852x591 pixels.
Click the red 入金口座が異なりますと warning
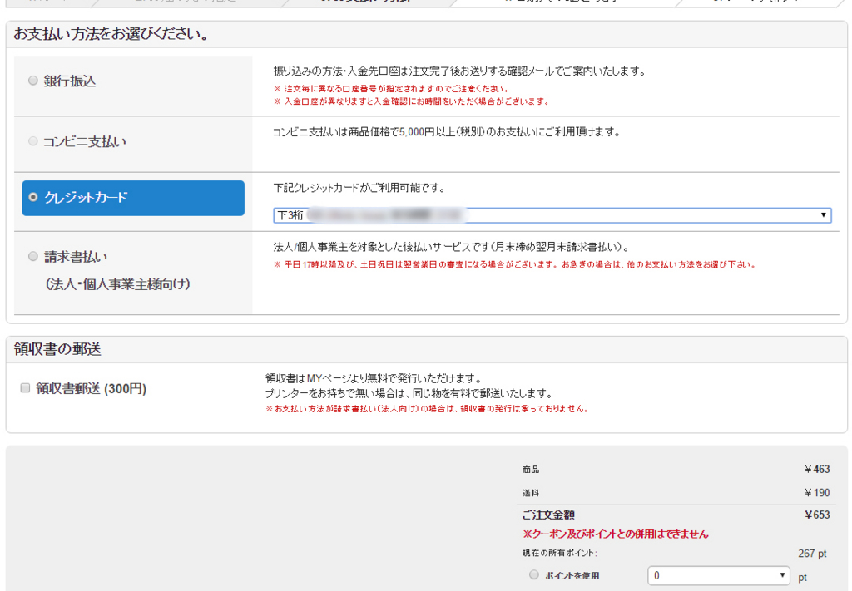tap(411, 101)
